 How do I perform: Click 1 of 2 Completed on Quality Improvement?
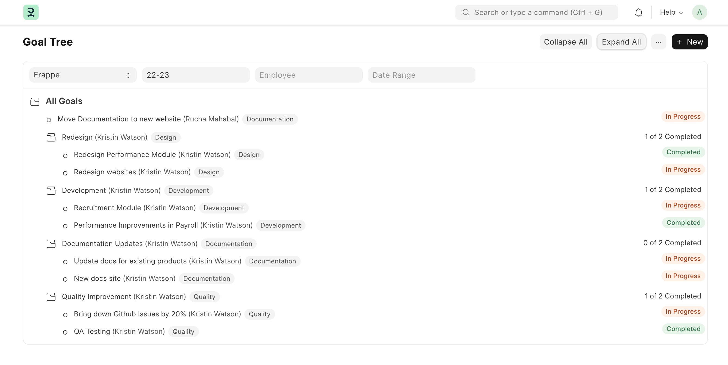[x=673, y=296]
